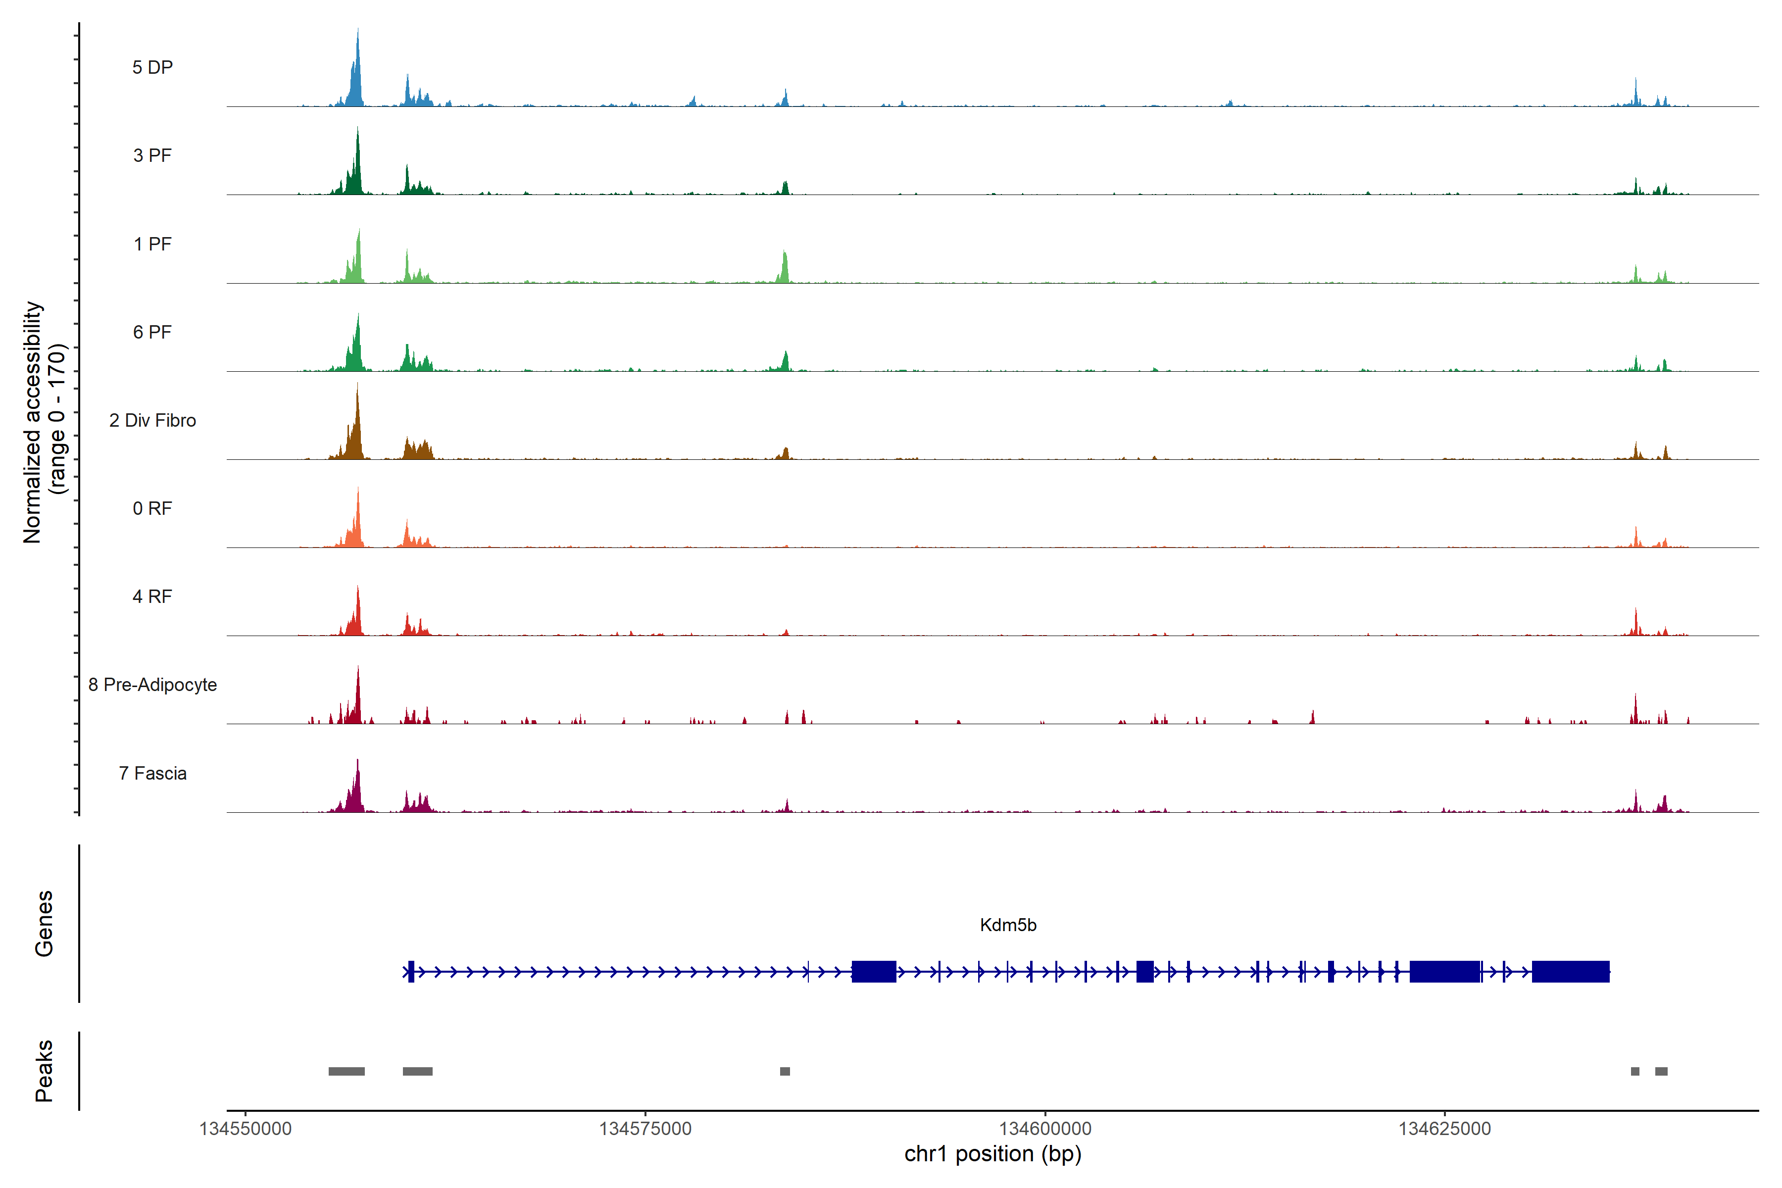Select the 8 Pre-Adipocyte label
This screenshot has height=1188, width=1782.
[152, 685]
